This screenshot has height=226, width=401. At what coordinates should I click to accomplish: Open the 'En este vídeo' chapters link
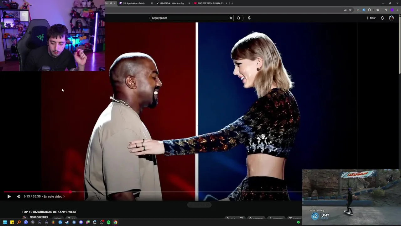tap(54, 196)
